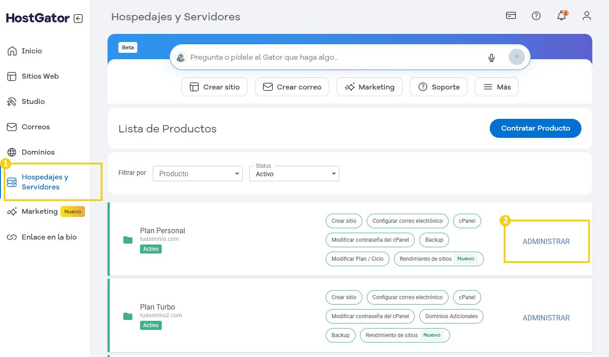Click the Plan Personal folder icon
This screenshot has width=609, height=357.
pyautogui.click(x=128, y=240)
